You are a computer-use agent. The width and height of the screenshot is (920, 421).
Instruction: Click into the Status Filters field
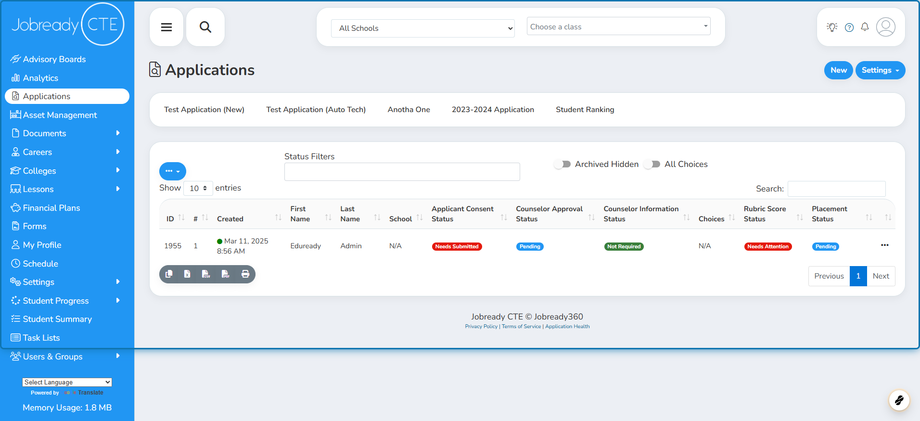[x=402, y=172]
